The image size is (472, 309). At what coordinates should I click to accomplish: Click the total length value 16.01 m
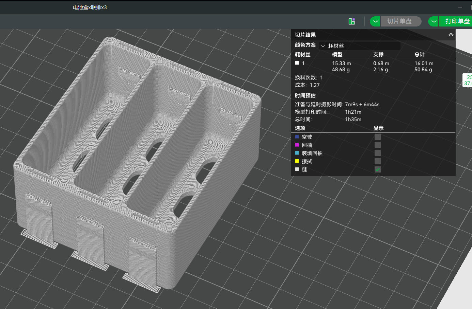pyautogui.click(x=424, y=63)
